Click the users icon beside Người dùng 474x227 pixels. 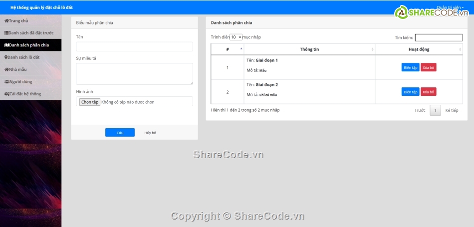[x=6, y=82]
